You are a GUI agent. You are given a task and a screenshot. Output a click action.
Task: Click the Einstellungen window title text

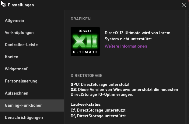(x=21, y=5)
